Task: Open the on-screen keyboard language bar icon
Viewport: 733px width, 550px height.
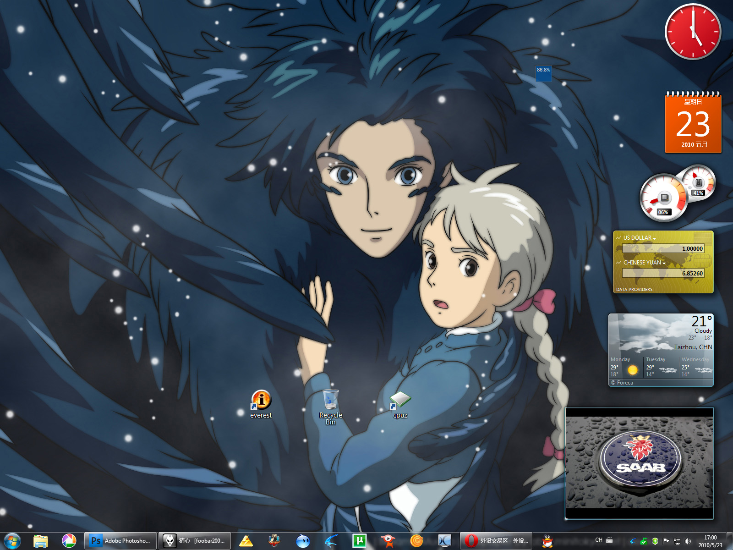Action: point(609,540)
